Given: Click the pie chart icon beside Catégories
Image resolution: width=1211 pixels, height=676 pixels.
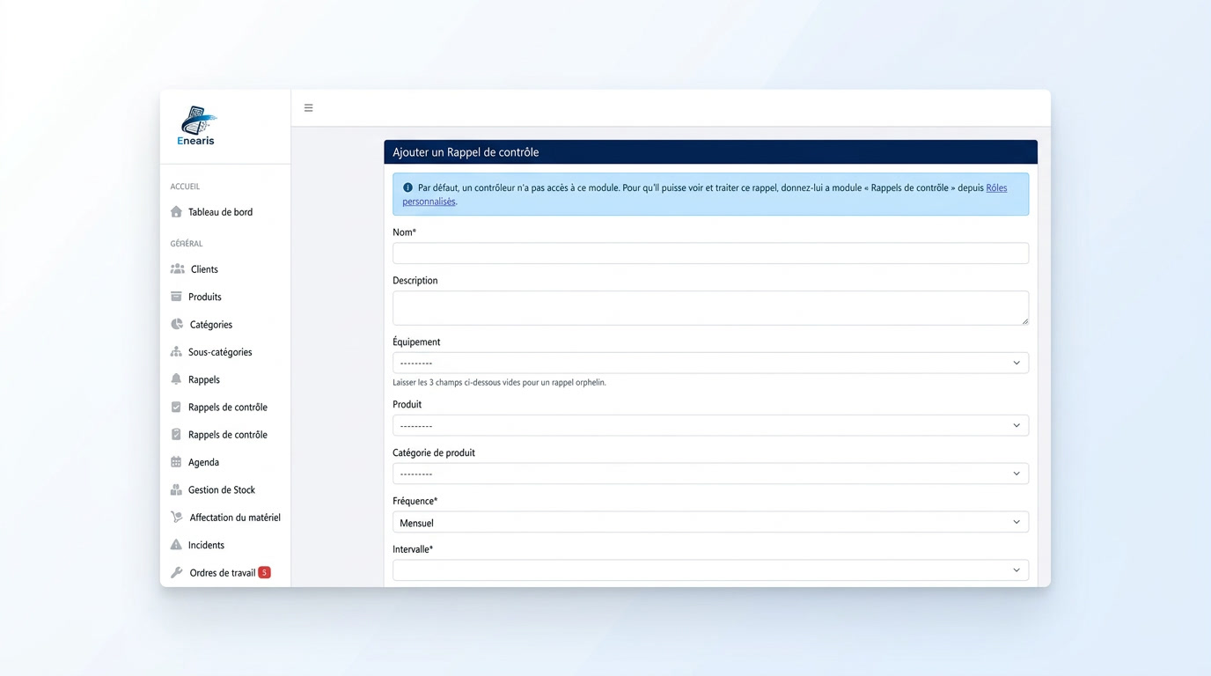Looking at the screenshot, I should click(177, 324).
